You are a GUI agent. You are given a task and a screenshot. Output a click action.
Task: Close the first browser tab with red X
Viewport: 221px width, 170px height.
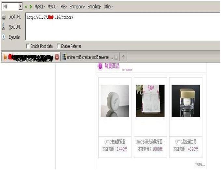(x=57, y=57)
